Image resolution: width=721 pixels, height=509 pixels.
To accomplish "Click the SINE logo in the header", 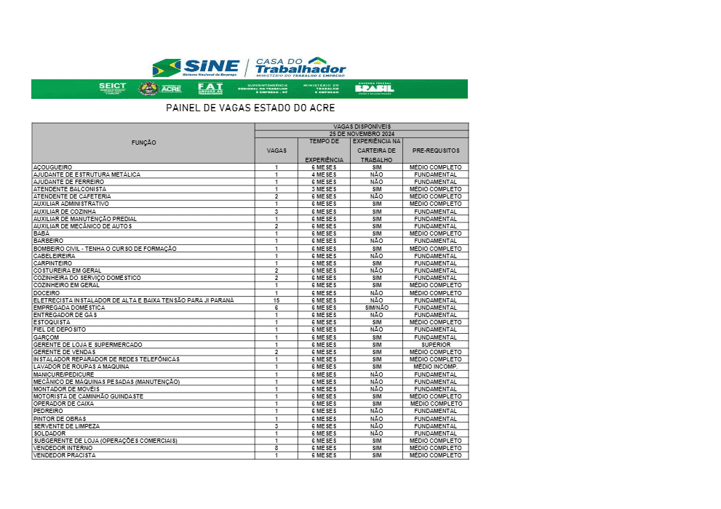I will [196, 68].
